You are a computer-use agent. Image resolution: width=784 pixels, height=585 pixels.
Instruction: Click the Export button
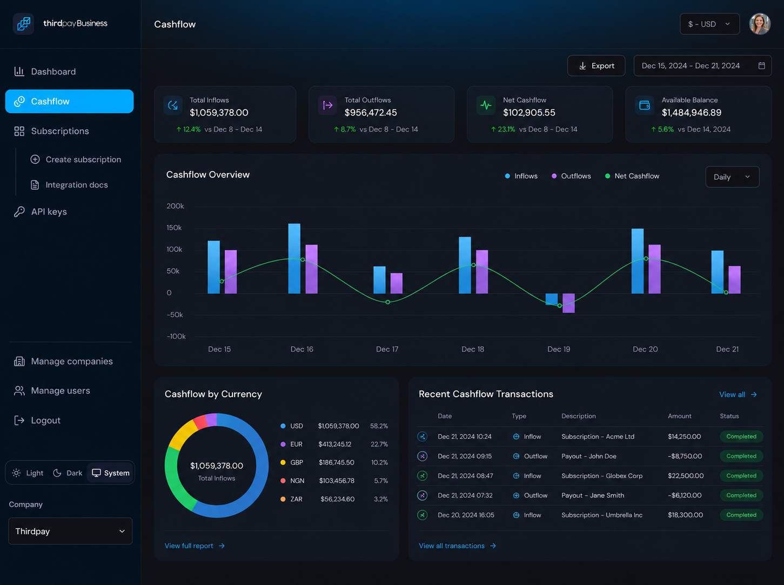596,66
